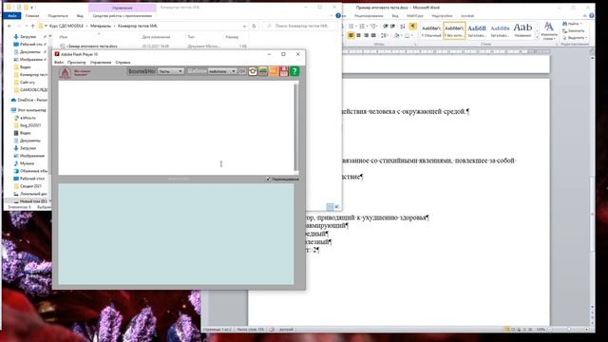
Task: Switch to Главная tab in Explorer ribbon
Action: [x=32, y=15]
